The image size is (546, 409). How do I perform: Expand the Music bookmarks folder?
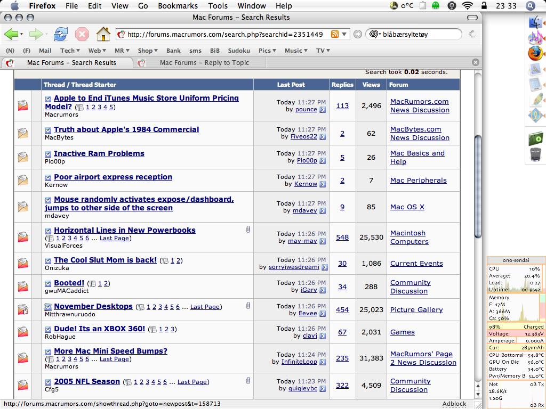click(296, 51)
